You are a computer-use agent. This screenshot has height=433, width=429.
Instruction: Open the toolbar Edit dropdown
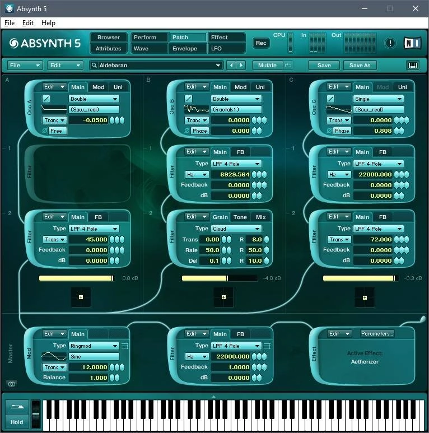coord(65,66)
